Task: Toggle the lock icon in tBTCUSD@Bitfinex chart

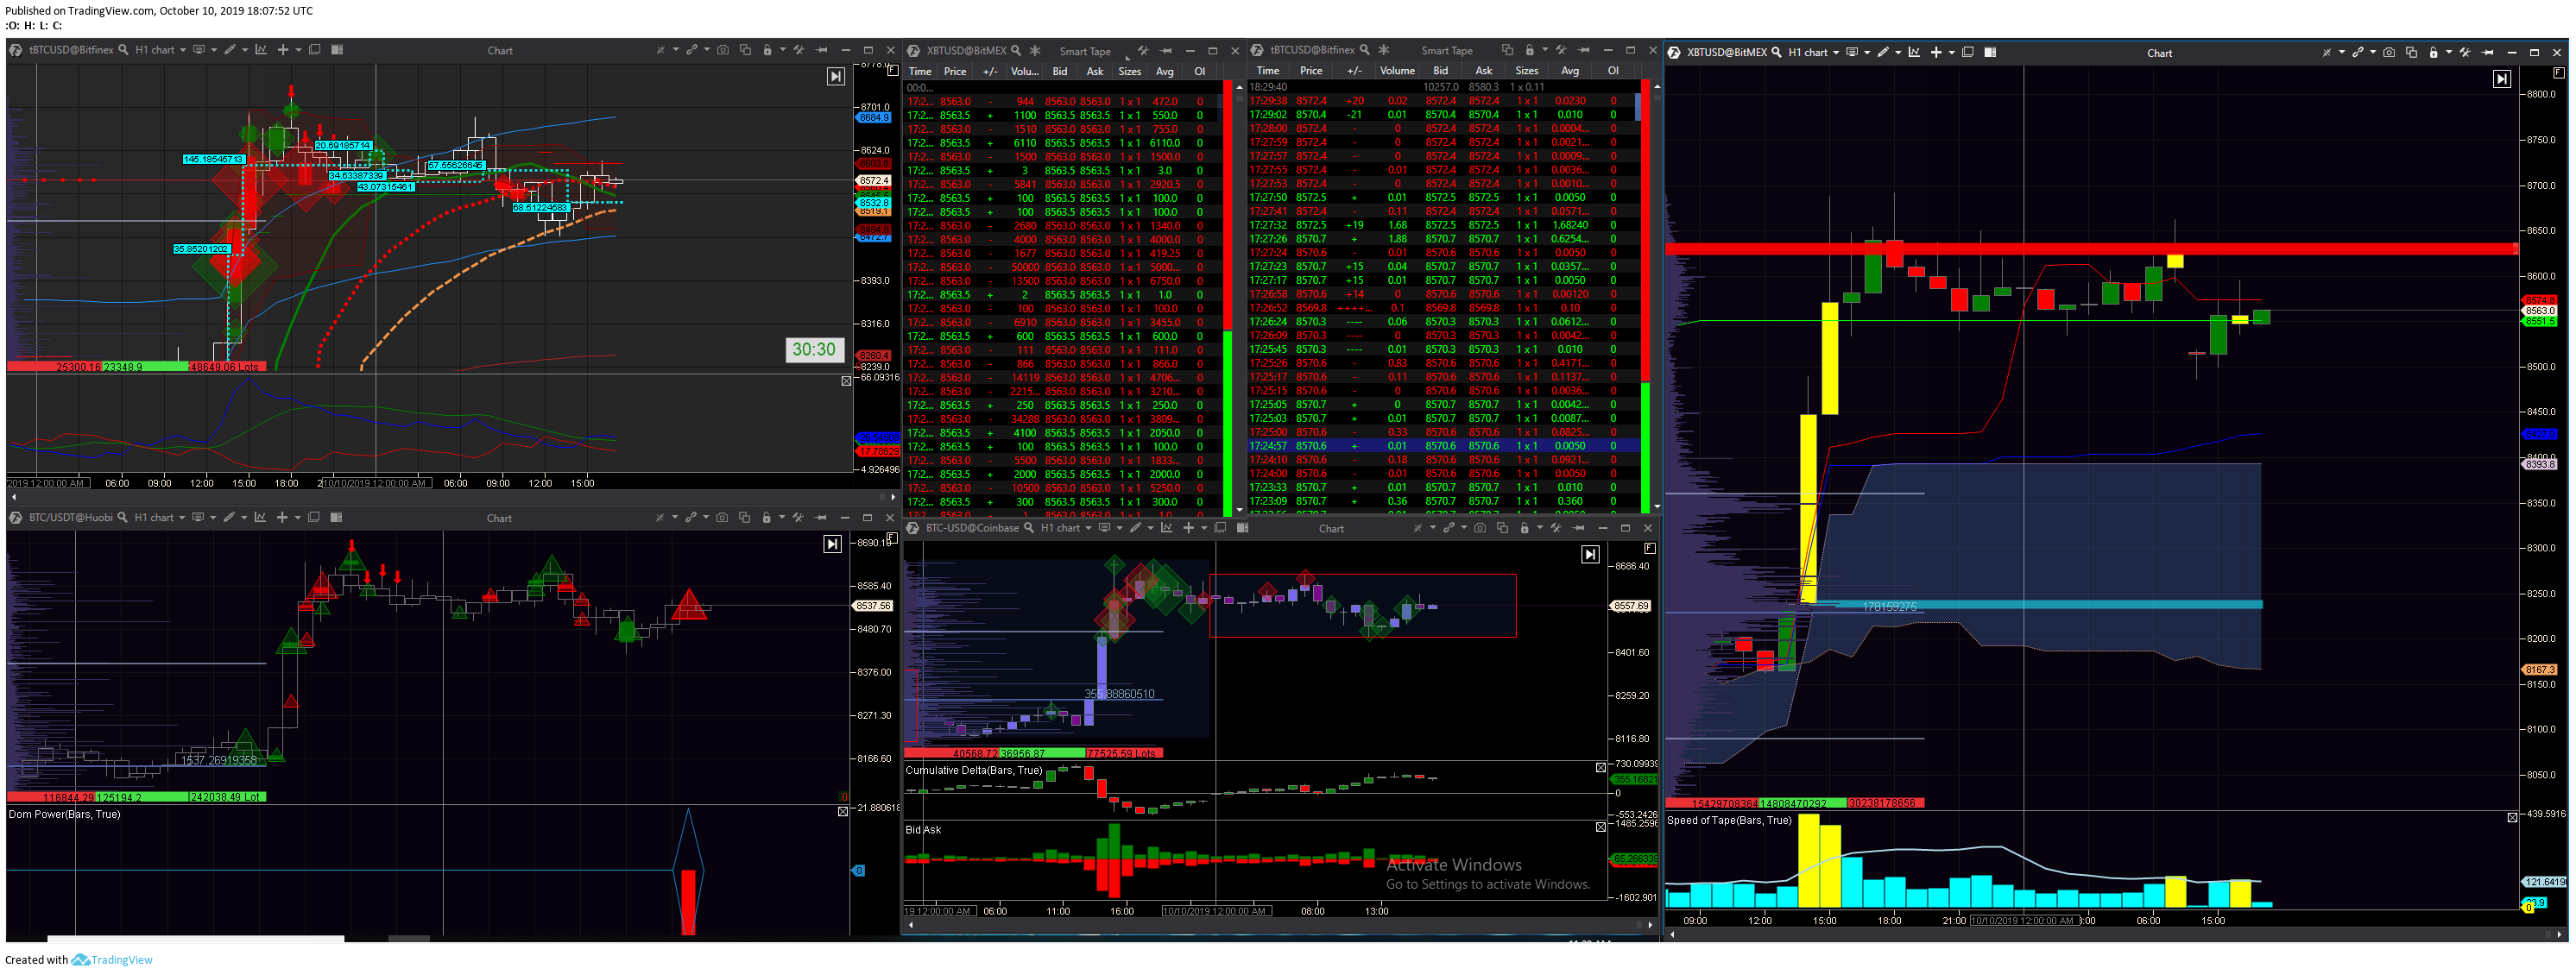Action: 768,50
